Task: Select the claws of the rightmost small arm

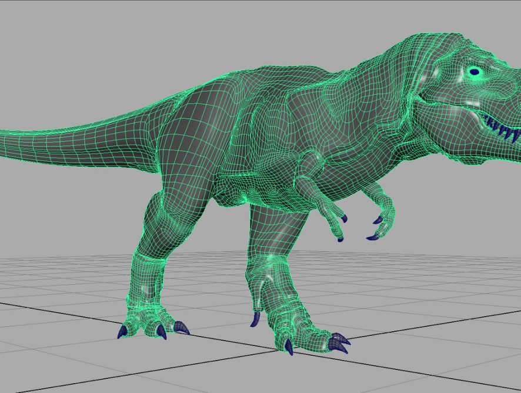Action: pyautogui.click(x=375, y=222)
